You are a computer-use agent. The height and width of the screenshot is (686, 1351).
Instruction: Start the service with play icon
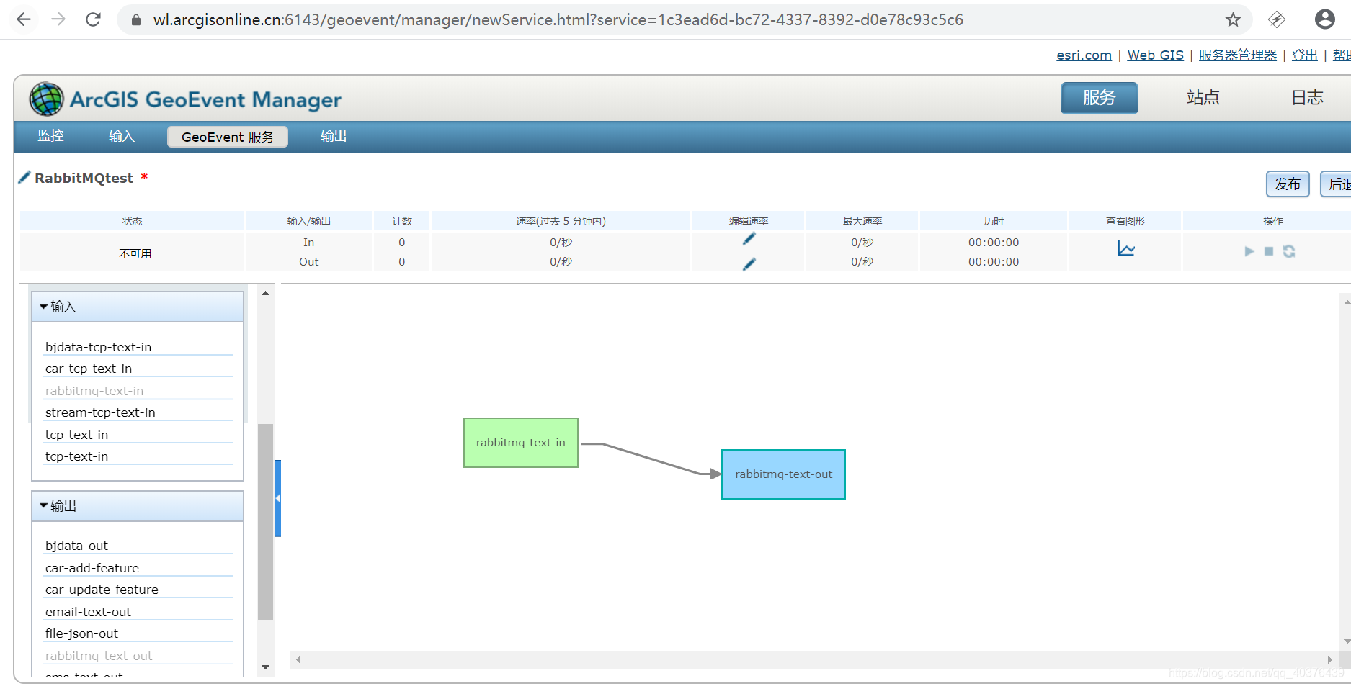point(1249,251)
